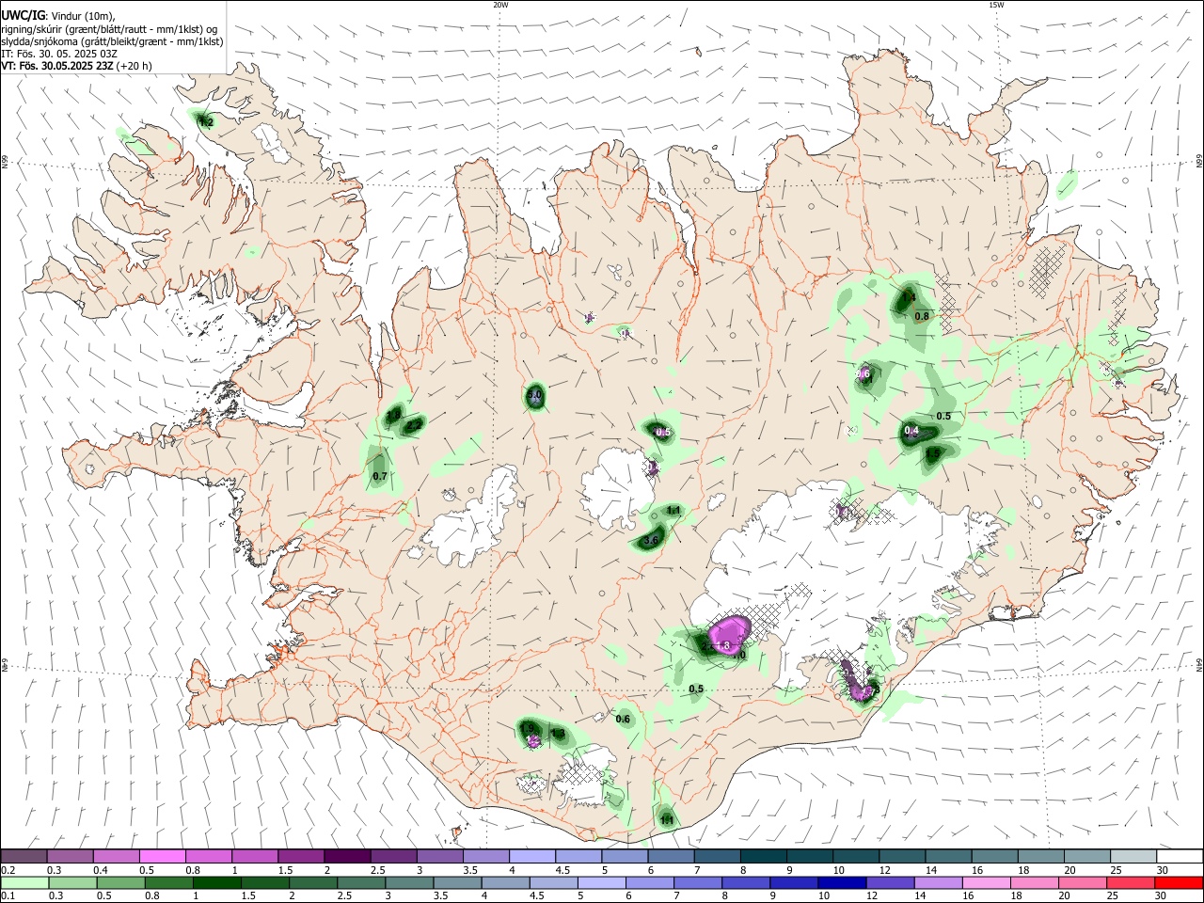Image resolution: width=1204 pixels, height=903 pixels.
Task: Click the 30 label on the snow scale
Action: pos(1163,870)
